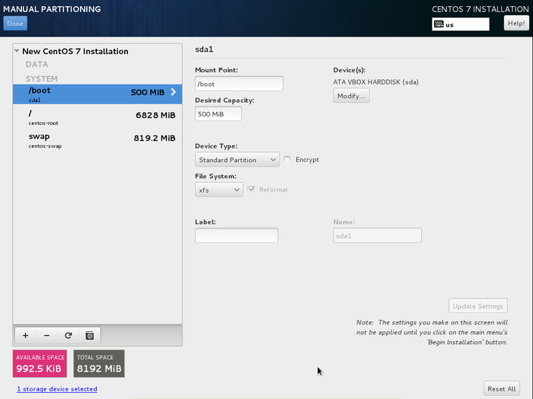Click the Name field showing sda1
This screenshot has height=399, width=533.
coord(378,235)
